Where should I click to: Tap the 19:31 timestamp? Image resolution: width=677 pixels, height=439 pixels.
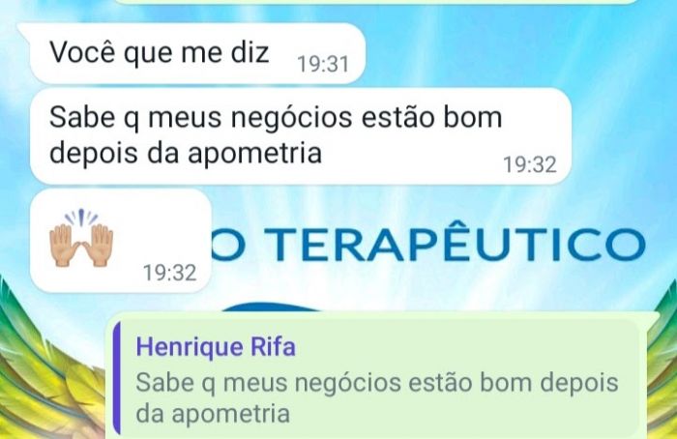(x=323, y=64)
